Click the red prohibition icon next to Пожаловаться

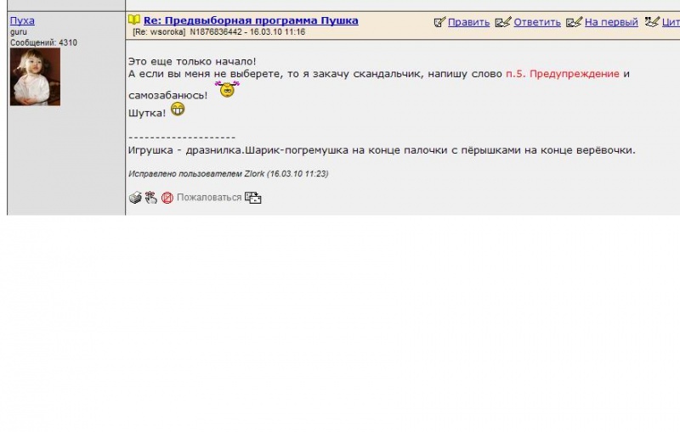[167, 198]
